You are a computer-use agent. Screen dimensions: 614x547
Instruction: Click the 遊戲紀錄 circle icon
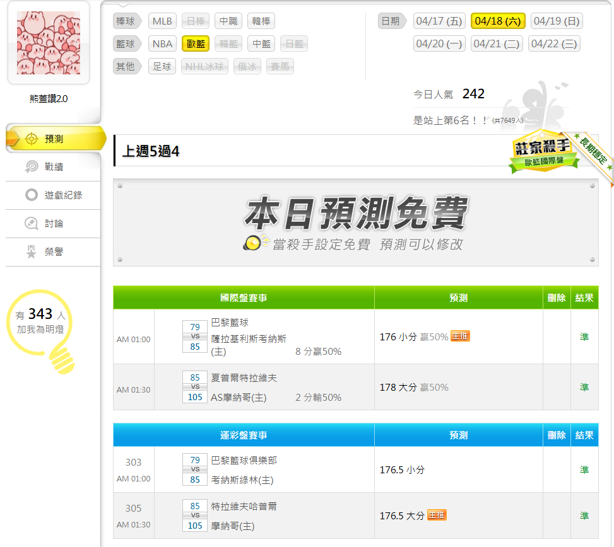coord(31,195)
